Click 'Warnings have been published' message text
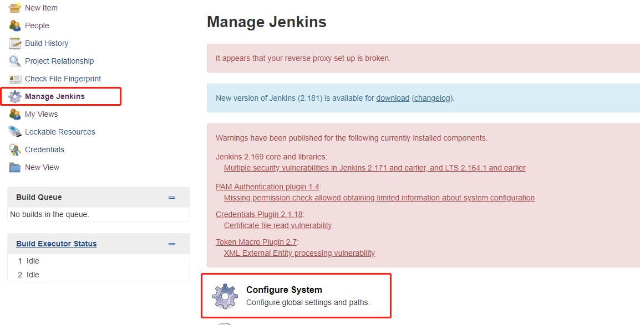This screenshot has width=640, height=325. (x=352, y=138)
